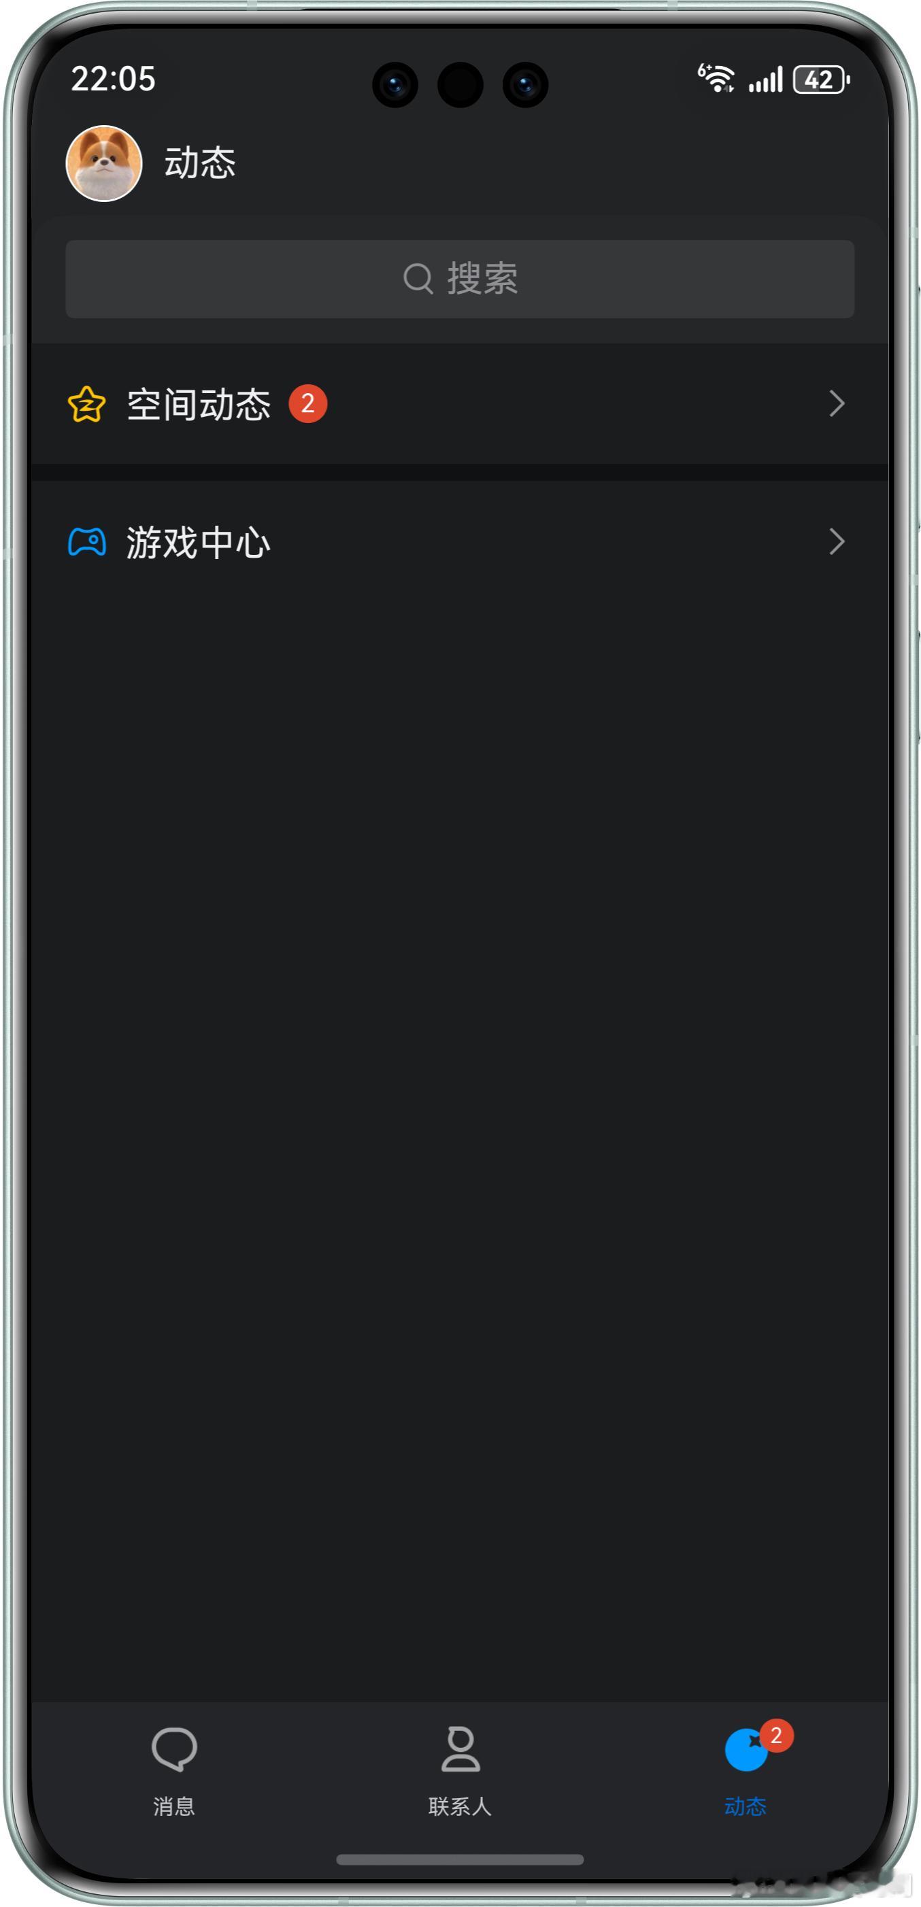Tap the yellow Qzone star icon
This screenshot has width=921, height=1907.
coord(86,404)
